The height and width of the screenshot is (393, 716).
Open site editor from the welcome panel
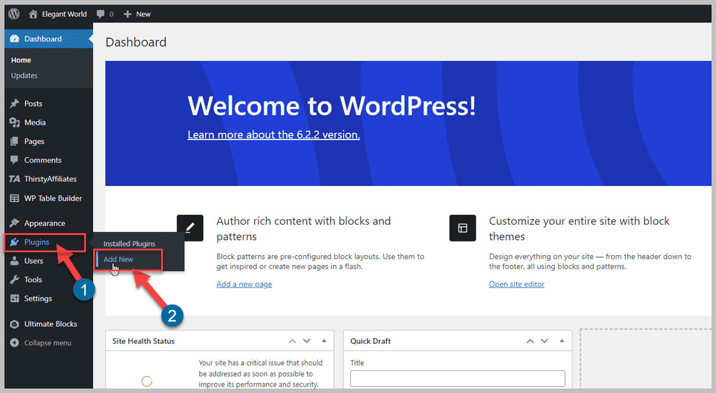click(x=516, y=284)
